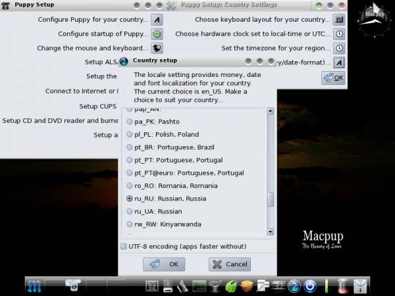Click the zipper archive icon in the dock
Screen dimensions: 395x296
(x=360, y=286)
